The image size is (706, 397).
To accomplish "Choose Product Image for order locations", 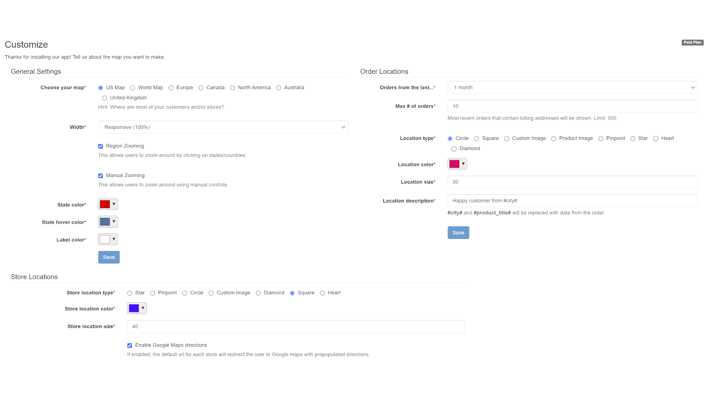I will pos(554,138).
